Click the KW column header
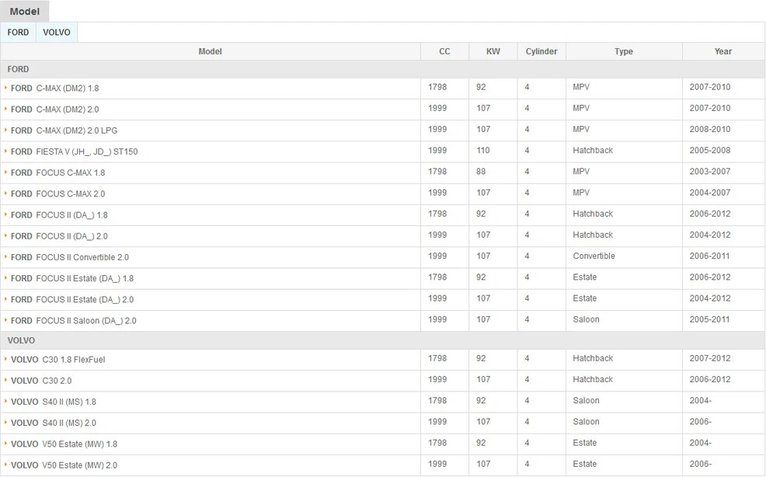 (493, 51)
